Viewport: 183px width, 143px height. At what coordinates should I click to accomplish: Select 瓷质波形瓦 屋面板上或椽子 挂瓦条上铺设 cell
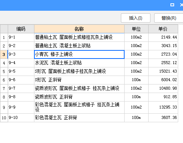pyautogui.click(x=79, y=89)
